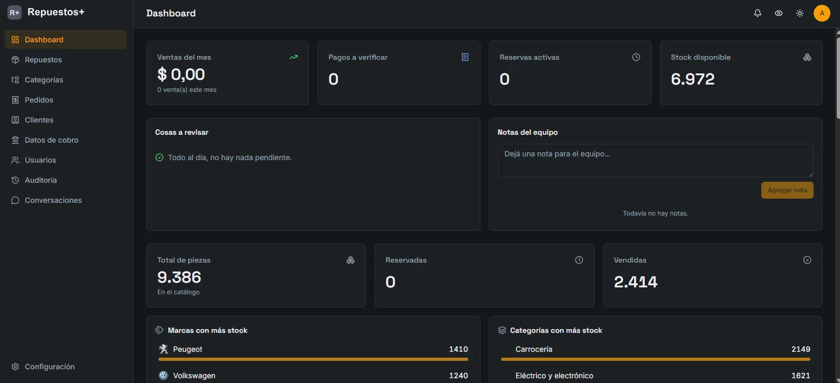Click the Volkswagen brand logo

coord(163,376)
